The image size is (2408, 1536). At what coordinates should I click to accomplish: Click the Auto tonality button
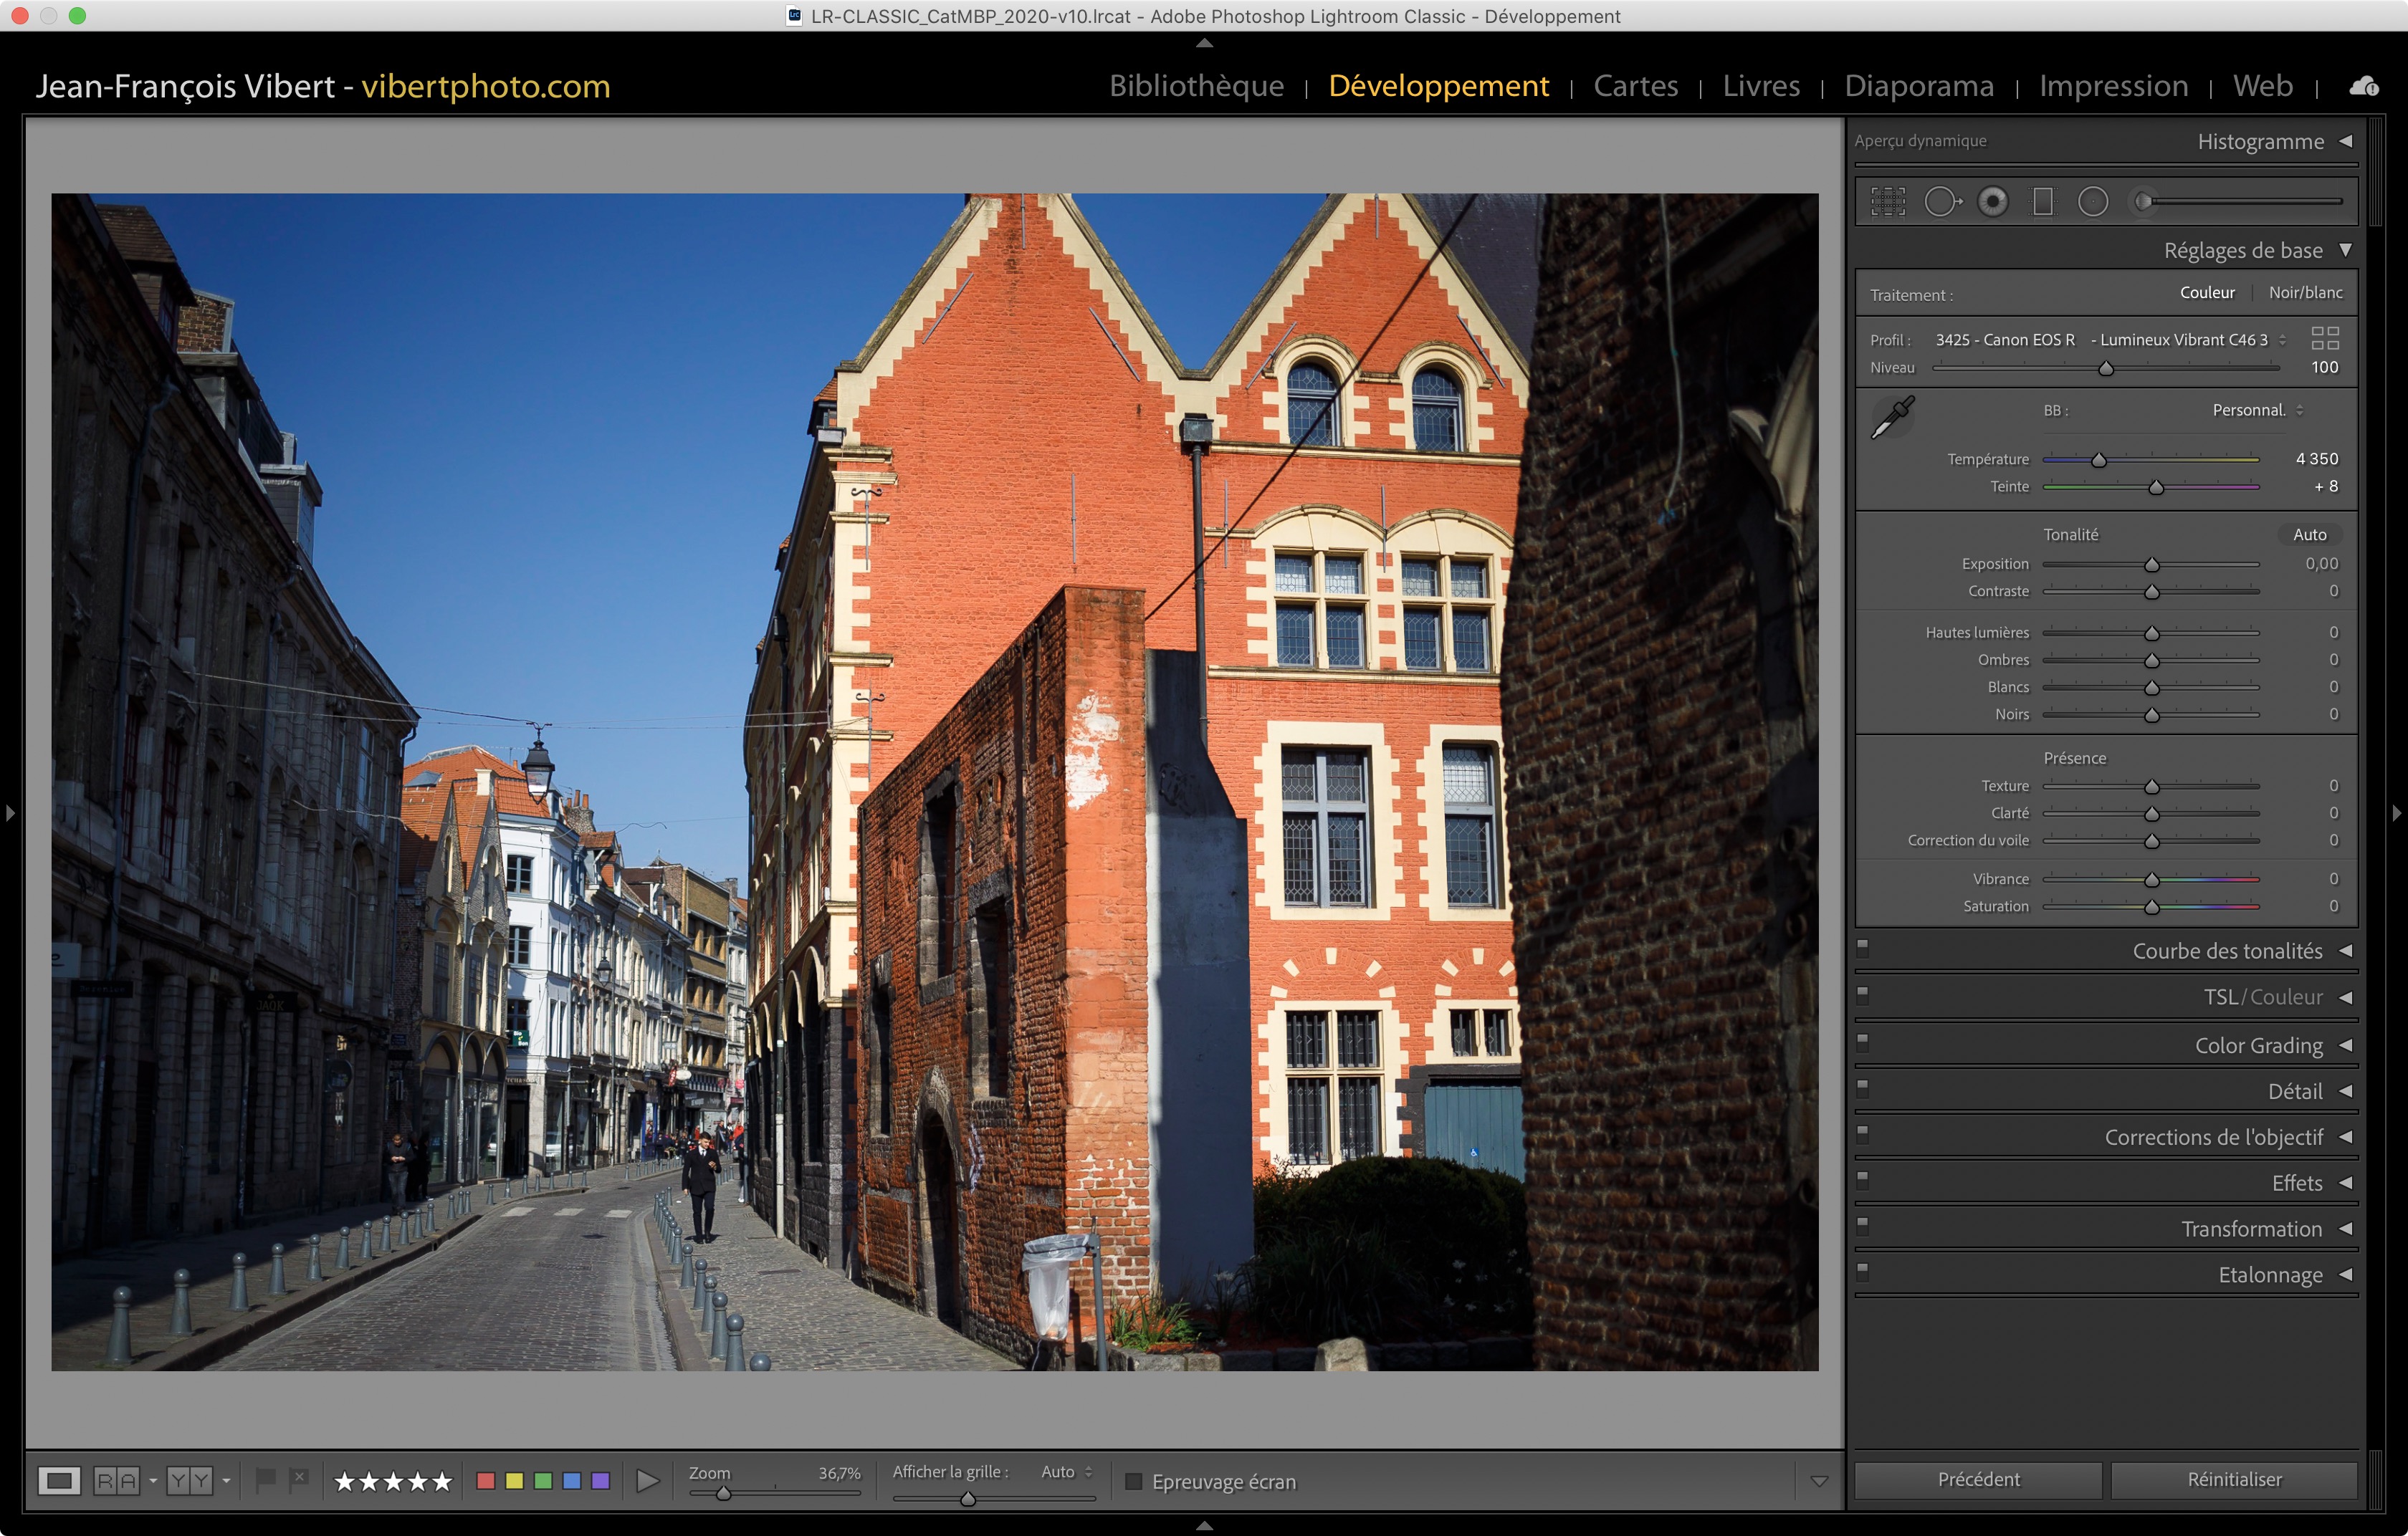click(2309, 534)
